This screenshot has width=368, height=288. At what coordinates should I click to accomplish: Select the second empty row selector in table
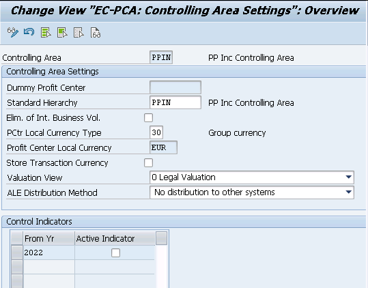[17, 281]
